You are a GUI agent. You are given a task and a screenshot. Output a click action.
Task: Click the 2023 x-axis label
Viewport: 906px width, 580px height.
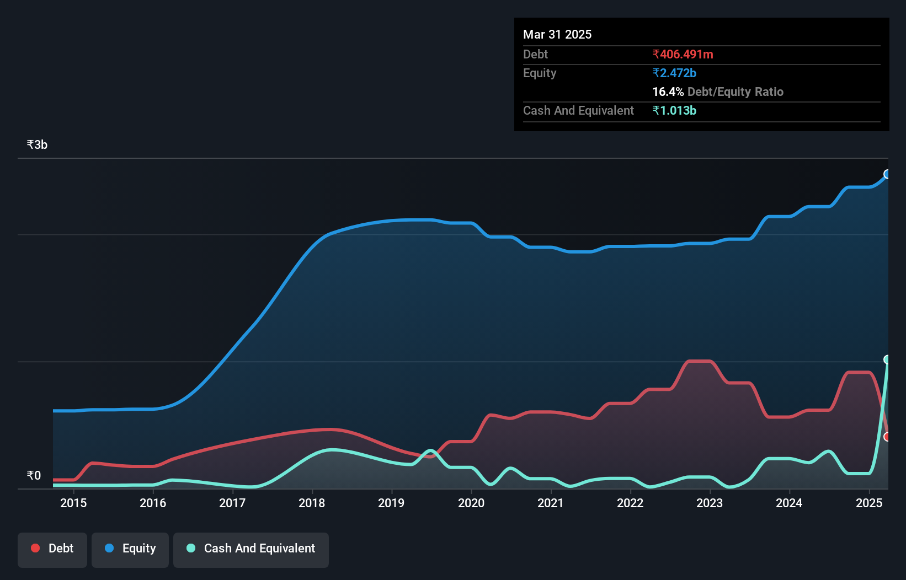710,503
